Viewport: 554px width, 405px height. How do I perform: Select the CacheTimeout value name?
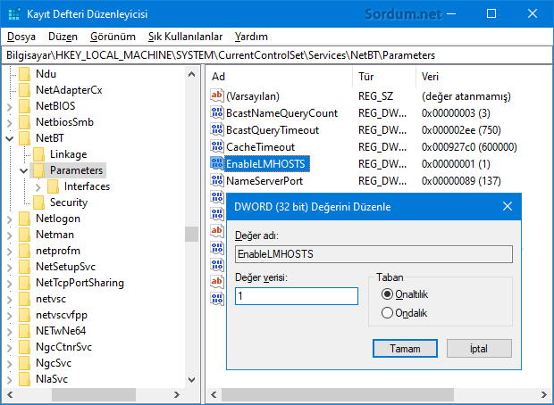pos(260,147)
